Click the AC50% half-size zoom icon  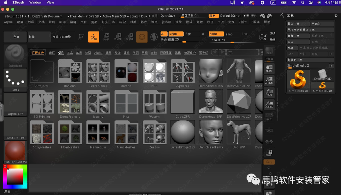269,104
